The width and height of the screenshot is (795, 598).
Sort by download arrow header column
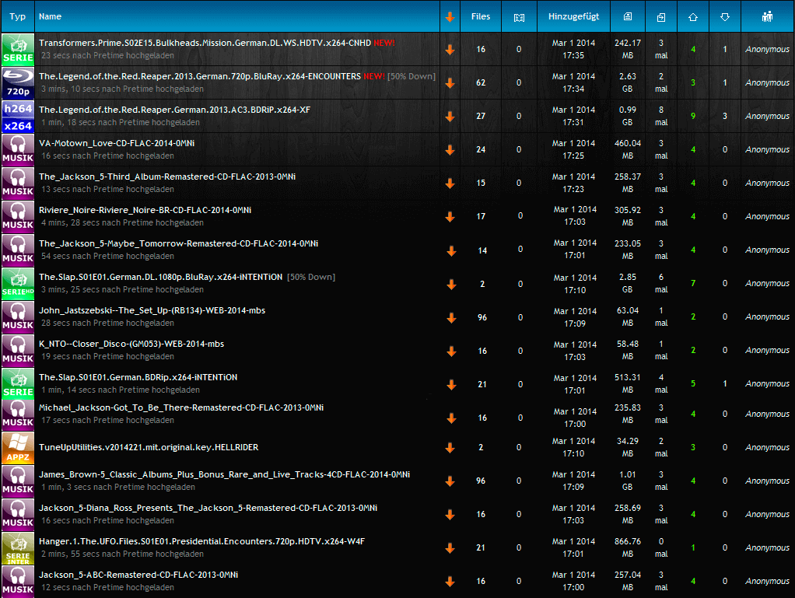point(450,17)
